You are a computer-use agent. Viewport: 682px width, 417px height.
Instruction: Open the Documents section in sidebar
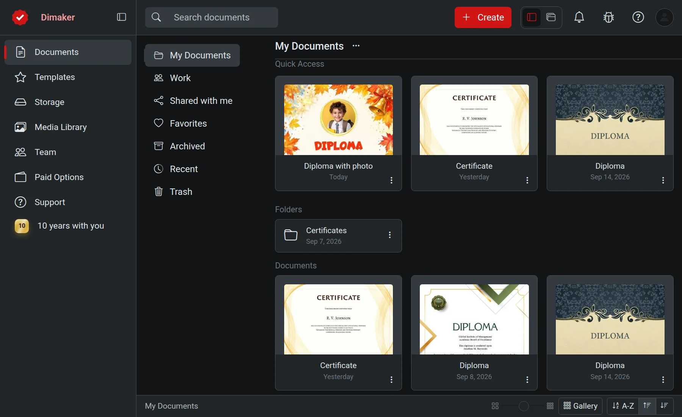click(68, 52)
